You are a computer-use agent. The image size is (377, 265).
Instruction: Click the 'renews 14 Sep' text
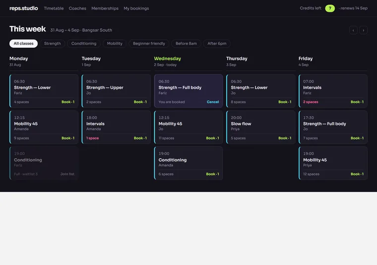[x=354, y=8]
